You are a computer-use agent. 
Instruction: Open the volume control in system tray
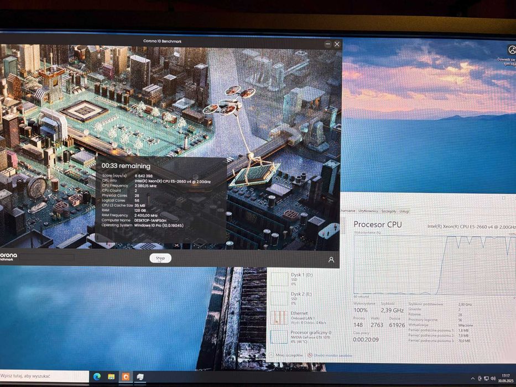point(493,379)
